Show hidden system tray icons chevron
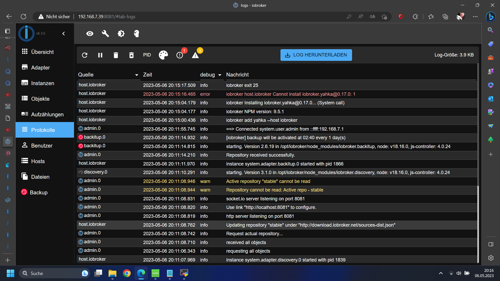This screenshot has width=500, height=281. pyautogui.click(x=441, y=273)
